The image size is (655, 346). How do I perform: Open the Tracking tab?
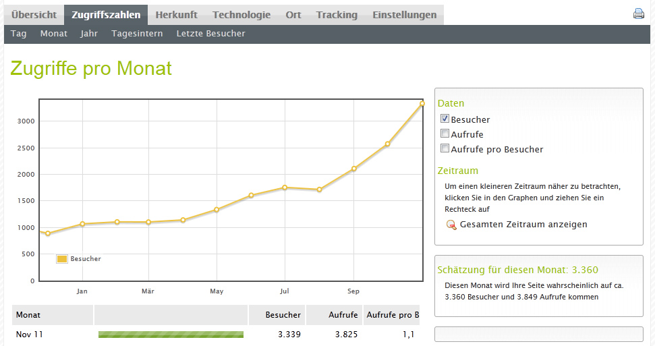pos(337,15)
